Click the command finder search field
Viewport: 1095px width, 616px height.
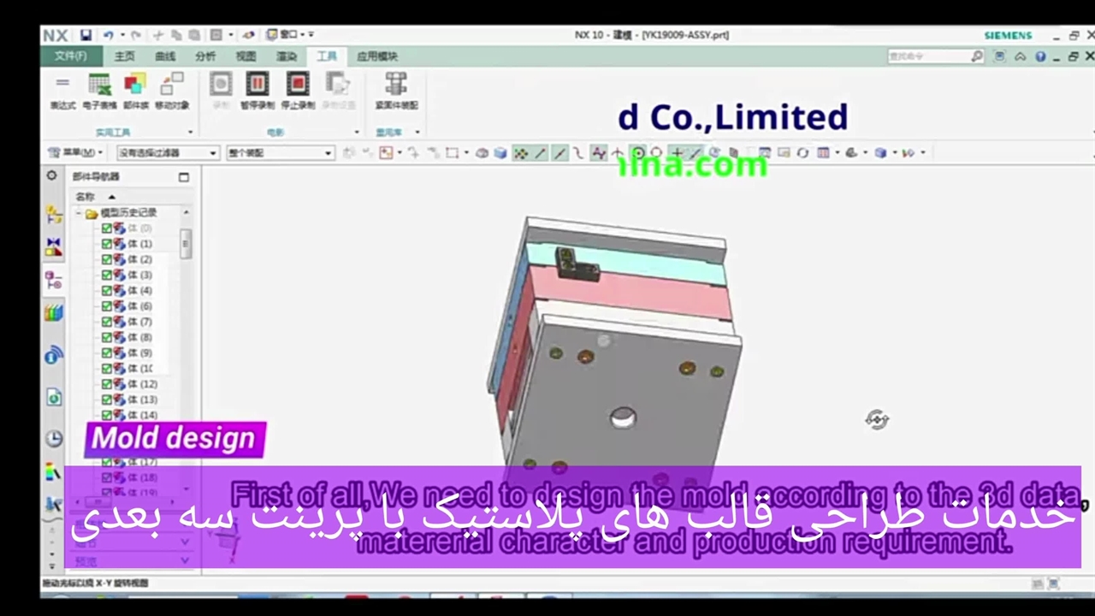(x=928, y=56)
